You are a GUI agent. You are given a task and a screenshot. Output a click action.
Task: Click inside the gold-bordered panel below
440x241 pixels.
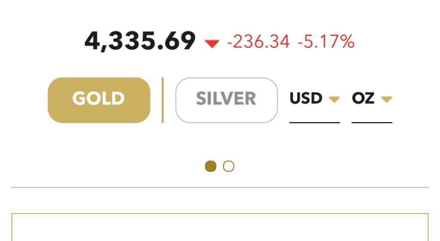220,229
